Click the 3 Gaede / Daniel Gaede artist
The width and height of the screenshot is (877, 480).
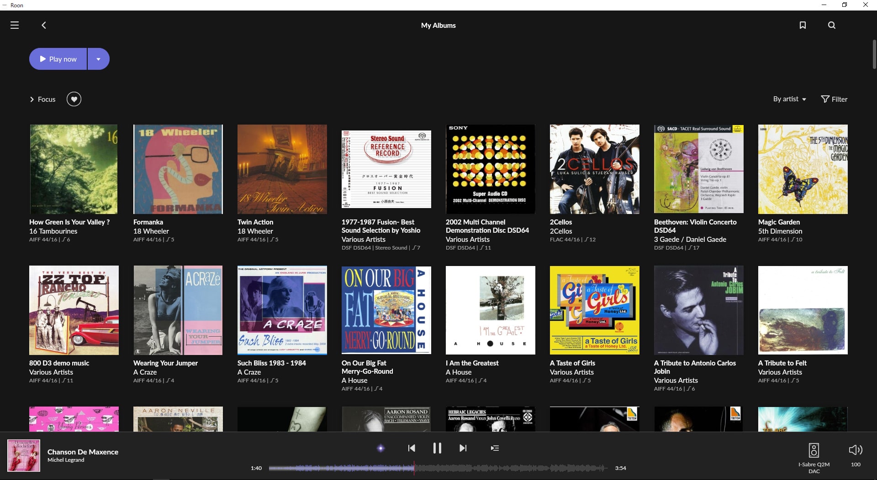click(690, 240)
